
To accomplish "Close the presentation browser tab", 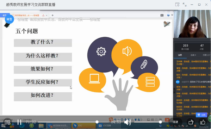I will [46, 16].
